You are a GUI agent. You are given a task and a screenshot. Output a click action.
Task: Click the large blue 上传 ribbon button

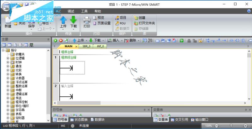coord(63,22)
